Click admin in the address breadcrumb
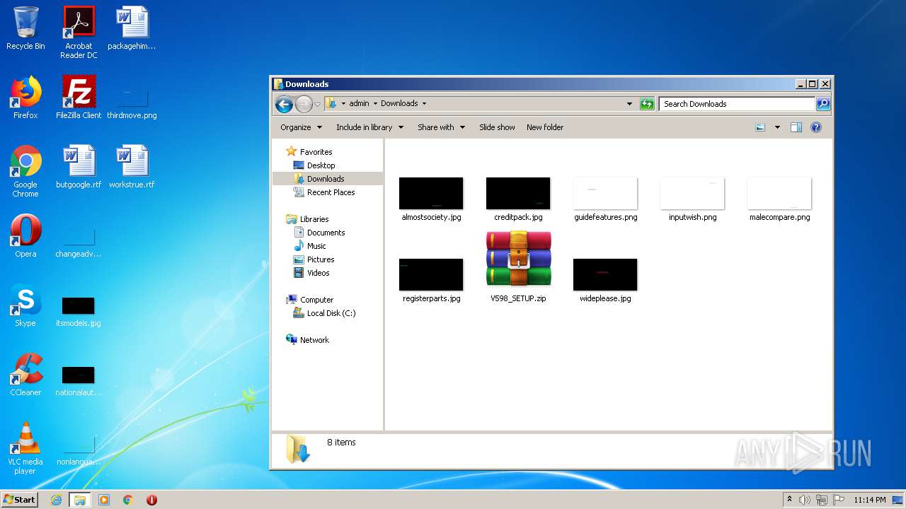This screenshot has height=509, width=906. 359,104
